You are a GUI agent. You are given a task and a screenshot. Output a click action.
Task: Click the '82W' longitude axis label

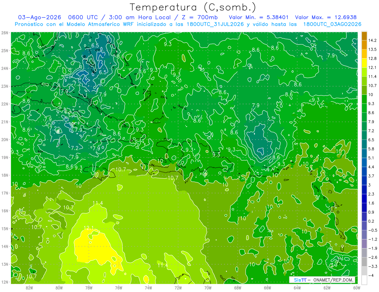29,288
